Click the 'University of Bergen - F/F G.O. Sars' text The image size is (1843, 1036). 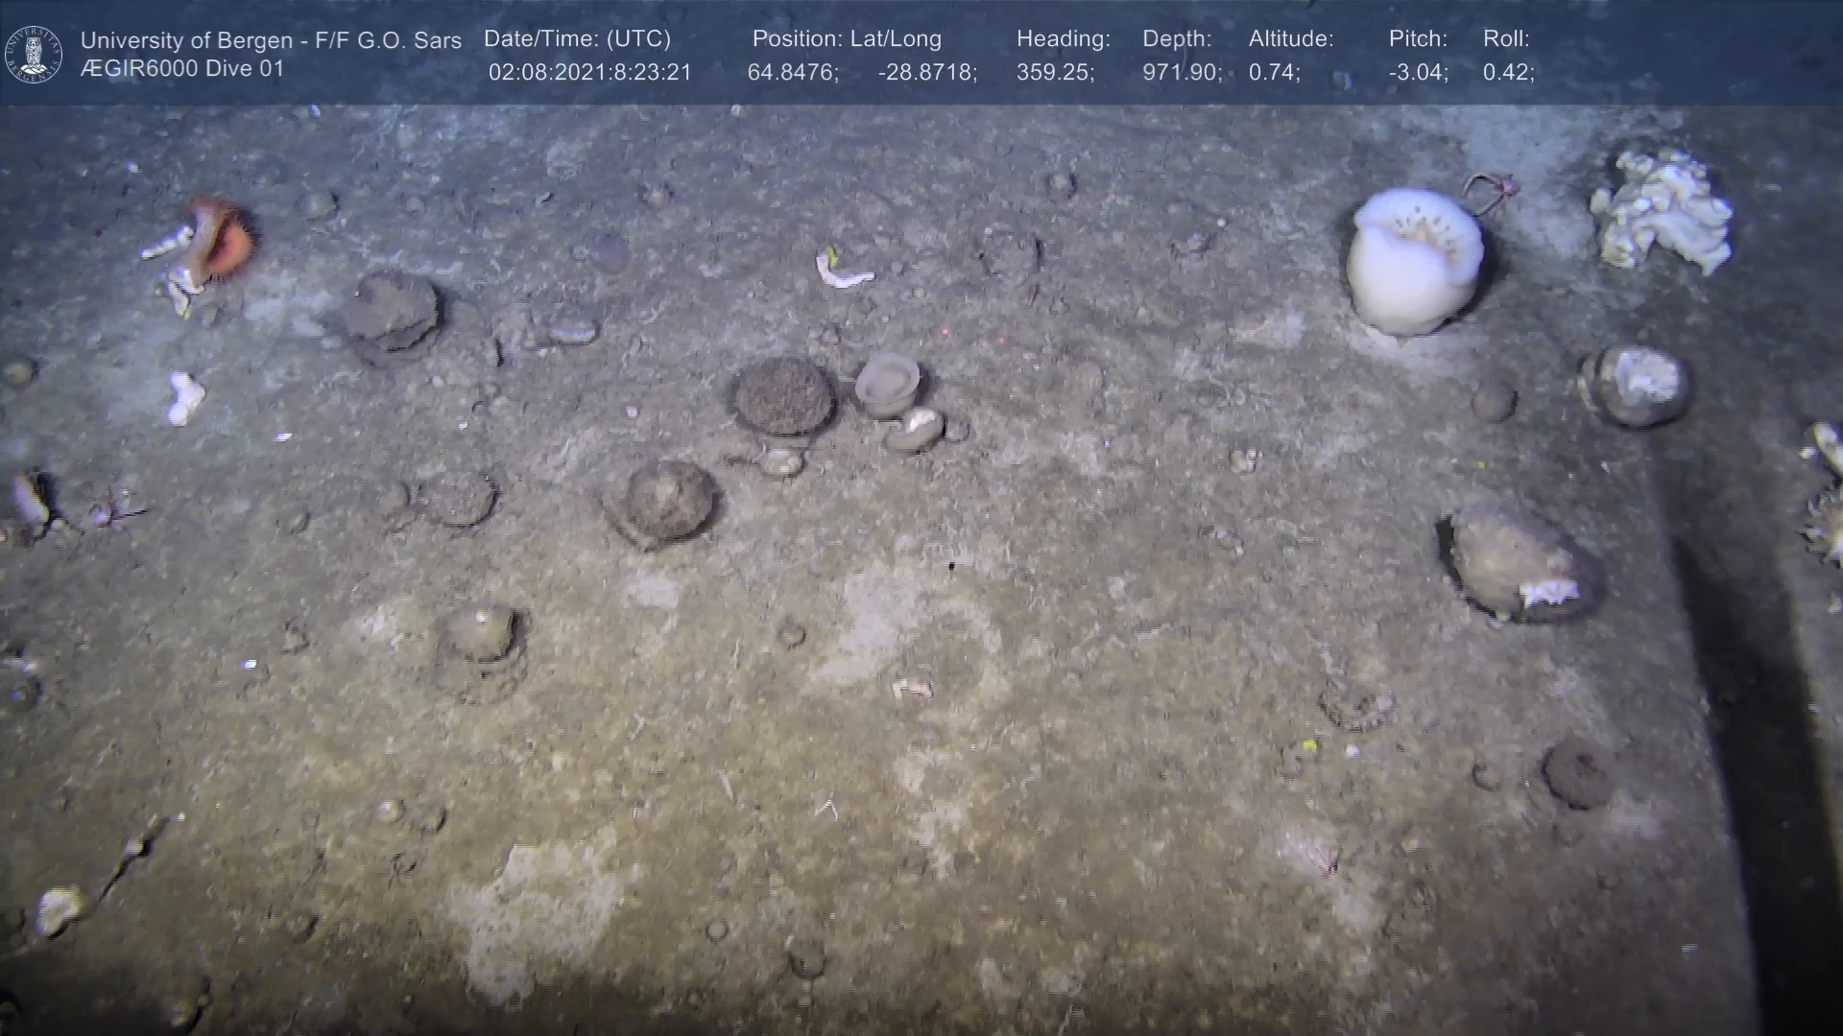point(271,40)
